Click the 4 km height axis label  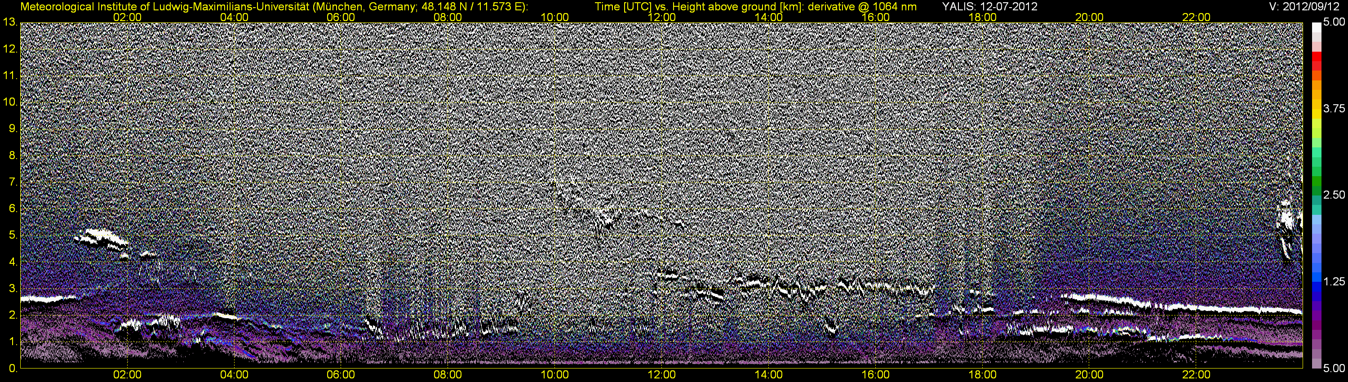(x=13, y=262)
